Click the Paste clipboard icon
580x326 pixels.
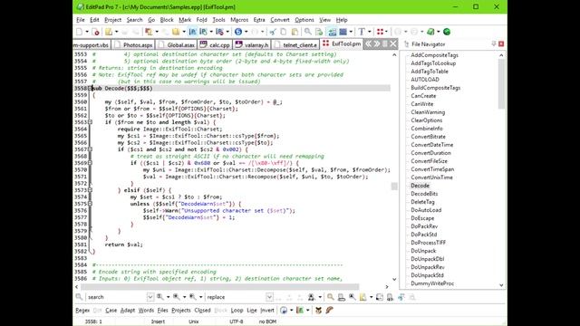295,32
